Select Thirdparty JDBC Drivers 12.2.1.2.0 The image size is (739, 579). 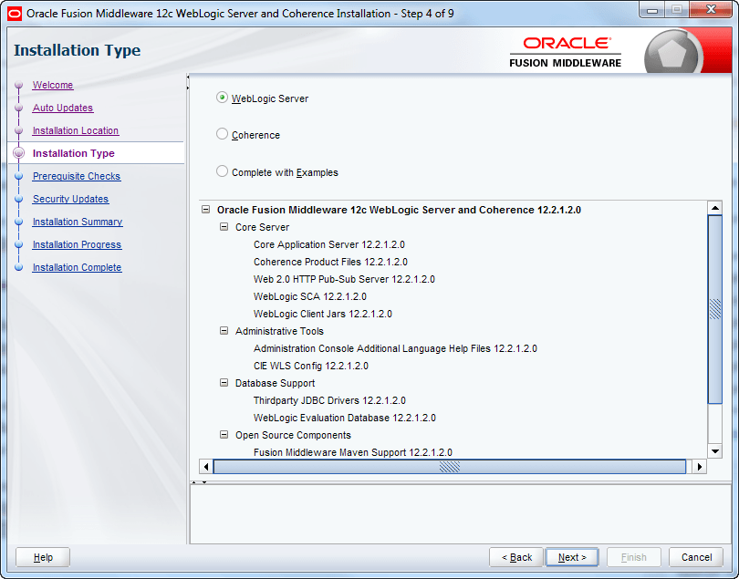click(x=329, y=400)
